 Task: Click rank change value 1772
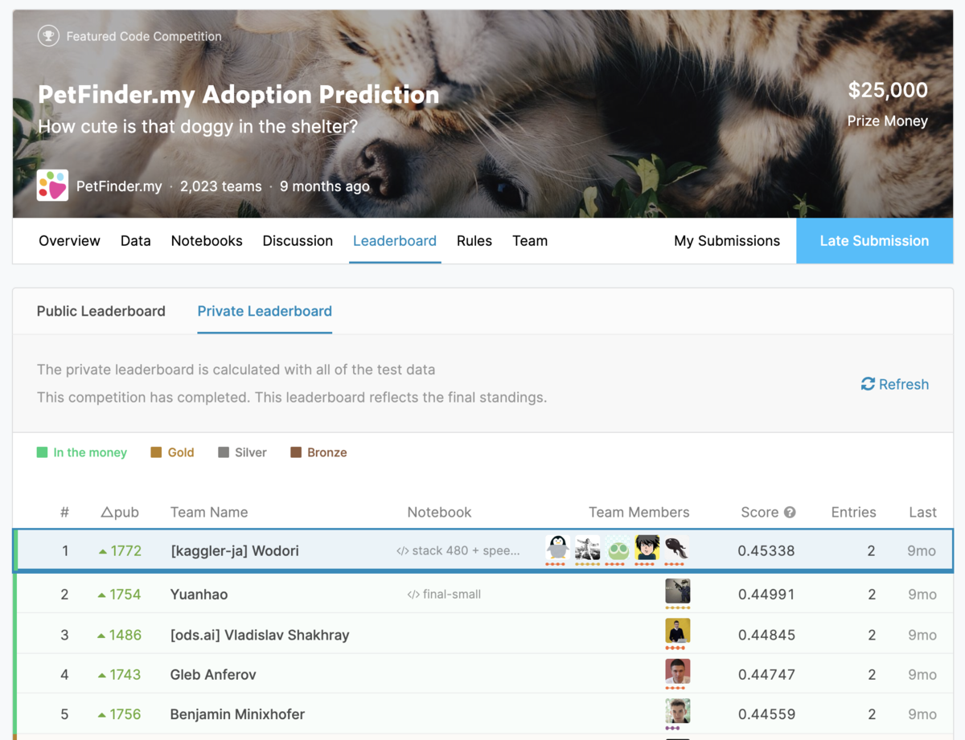click(126, 551)
